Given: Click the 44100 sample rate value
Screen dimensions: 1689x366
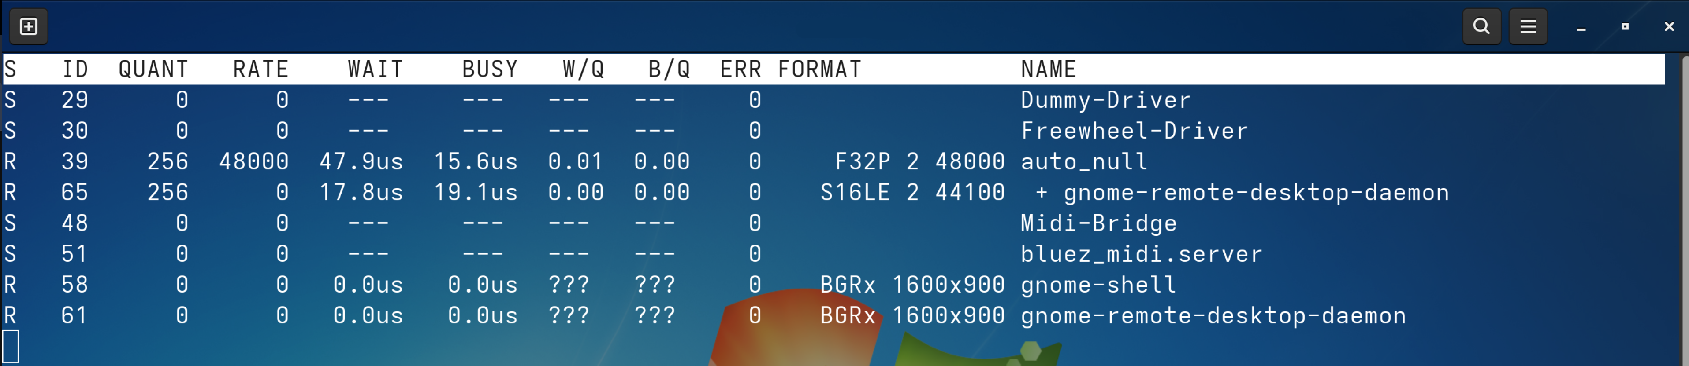Looking at the screenshot, I should (x=970, y=193).
